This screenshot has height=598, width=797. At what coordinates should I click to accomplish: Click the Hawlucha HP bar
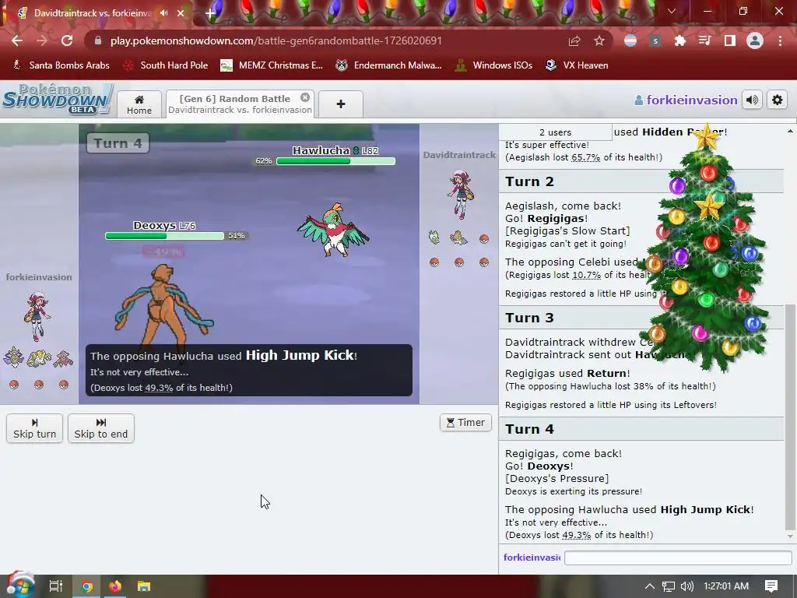tap(335, 161)
